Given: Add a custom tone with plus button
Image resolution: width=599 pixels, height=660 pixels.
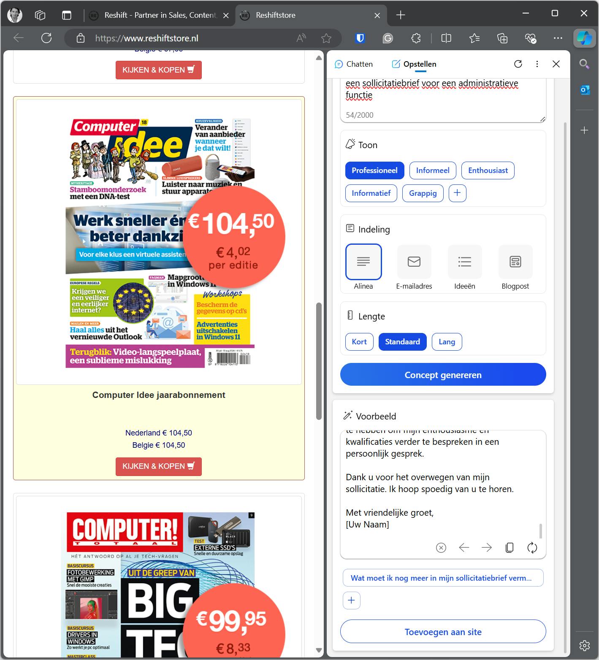Looking at the screenshot, I should pyautogui.click(x=457, y=193).
